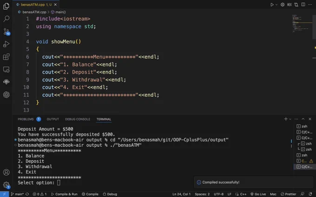Split the editor right
316x197 pixels.
(303, 5)
